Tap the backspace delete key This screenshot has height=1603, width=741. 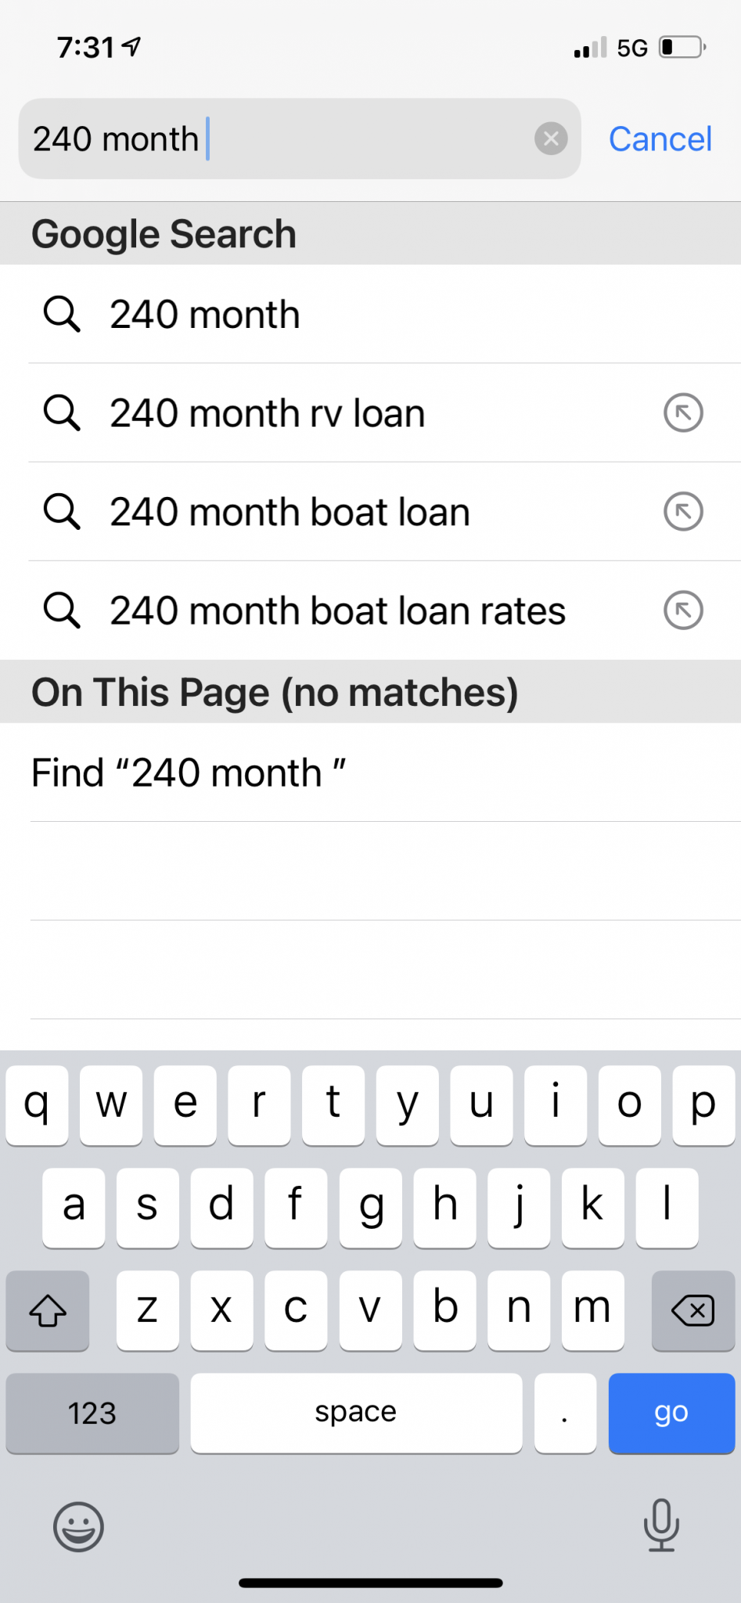(693, 1310)
